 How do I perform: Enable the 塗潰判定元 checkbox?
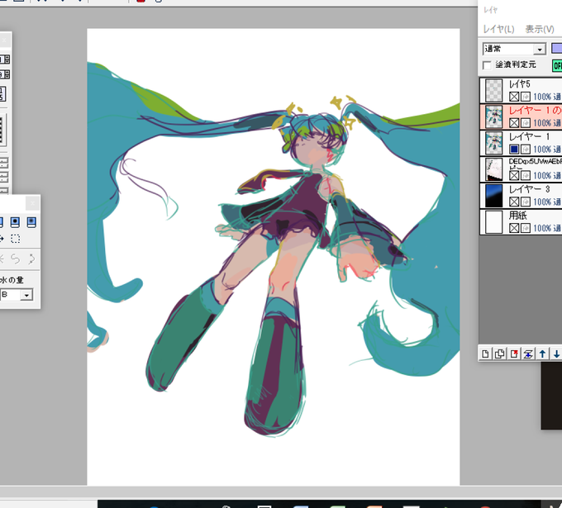pos(487,65)
